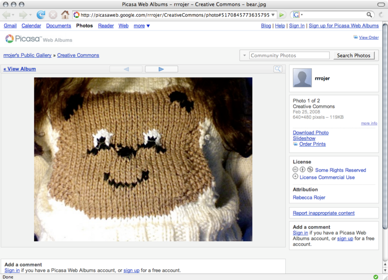Open Calendar from the top navigation
388x280 pixels.
pos(31,26)
